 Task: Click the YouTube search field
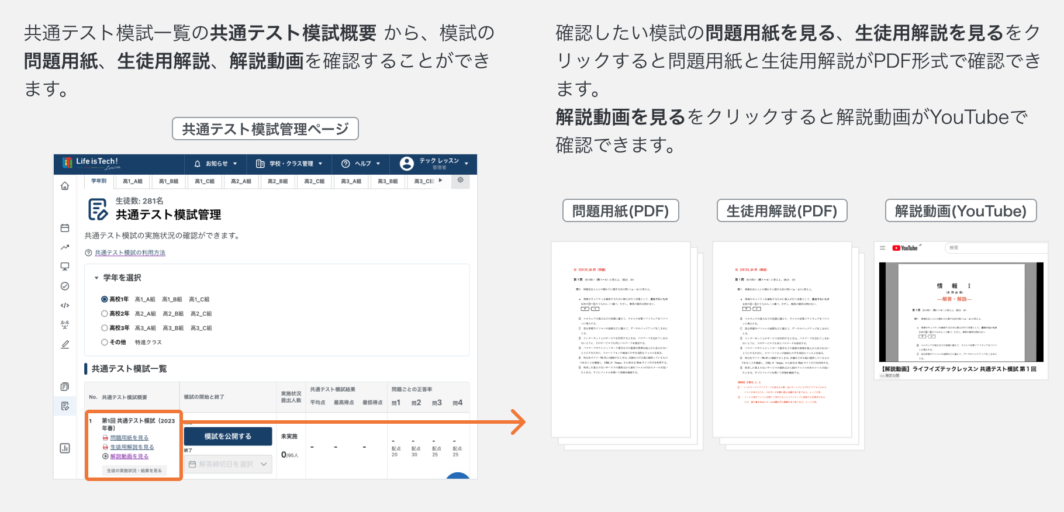click(x=996, y=248)
